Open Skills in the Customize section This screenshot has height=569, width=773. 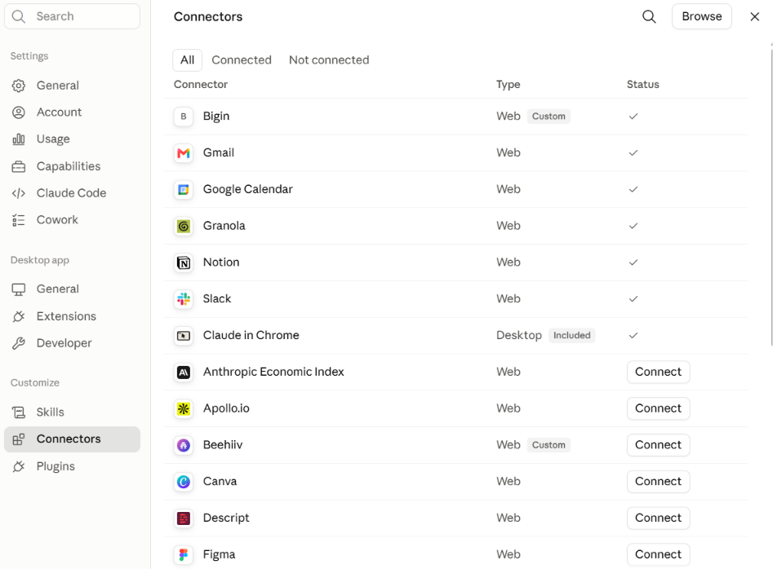pos(72,412)
